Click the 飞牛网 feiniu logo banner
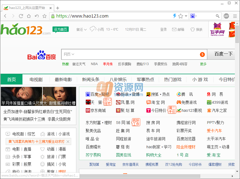Screen dimensions: 240x179 pos(217,29)
